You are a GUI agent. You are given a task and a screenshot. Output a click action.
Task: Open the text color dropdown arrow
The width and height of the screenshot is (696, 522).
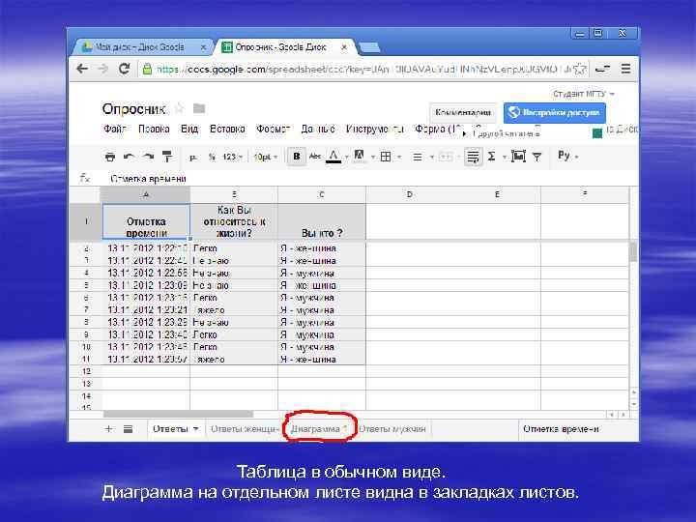[347, 157]
